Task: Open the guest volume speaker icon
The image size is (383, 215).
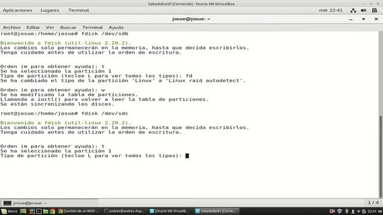Action: tap(364, 10)
